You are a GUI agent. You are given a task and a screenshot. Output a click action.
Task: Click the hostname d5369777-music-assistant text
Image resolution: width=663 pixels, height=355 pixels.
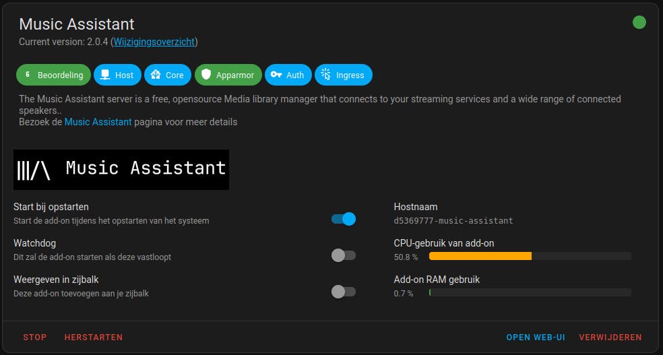pyautogui.click(x=453, y=220)
